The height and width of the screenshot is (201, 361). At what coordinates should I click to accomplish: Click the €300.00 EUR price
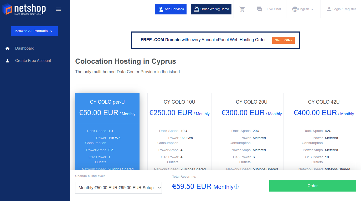pos(243,113)
